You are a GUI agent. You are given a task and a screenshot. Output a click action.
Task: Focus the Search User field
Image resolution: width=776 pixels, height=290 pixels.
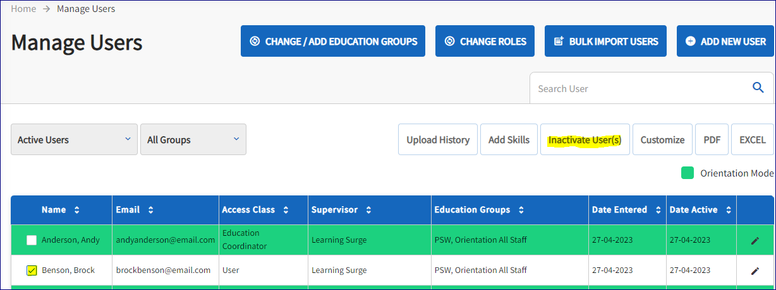pos(652,88)
